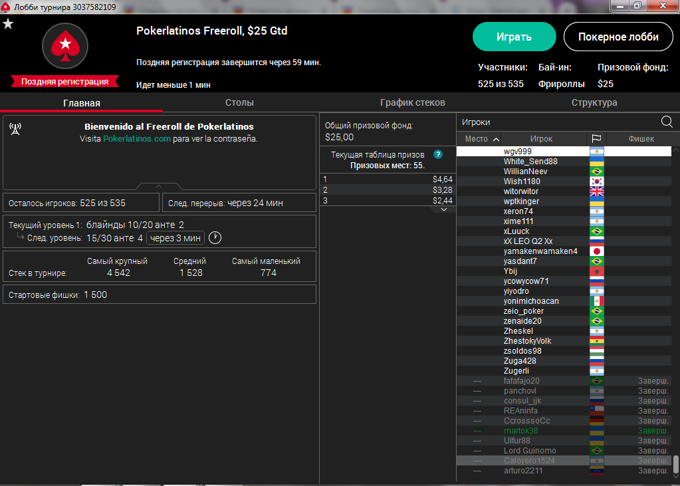Select finished player panchovl
This screenshot has height=486, width=680.
pos(564,391)
